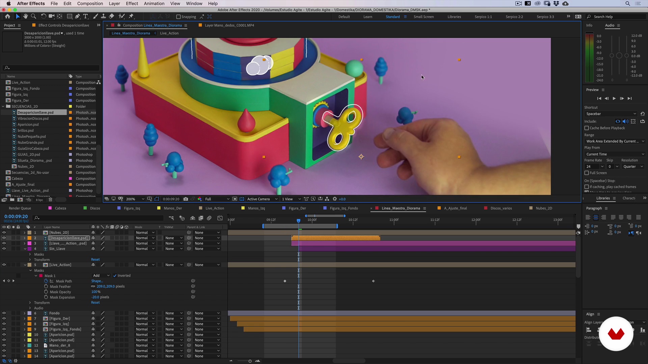Image resolution: width=648 pixels, height=364 pixels.
Task: Open show channel color management icon
Action: (x=199, y=199)
